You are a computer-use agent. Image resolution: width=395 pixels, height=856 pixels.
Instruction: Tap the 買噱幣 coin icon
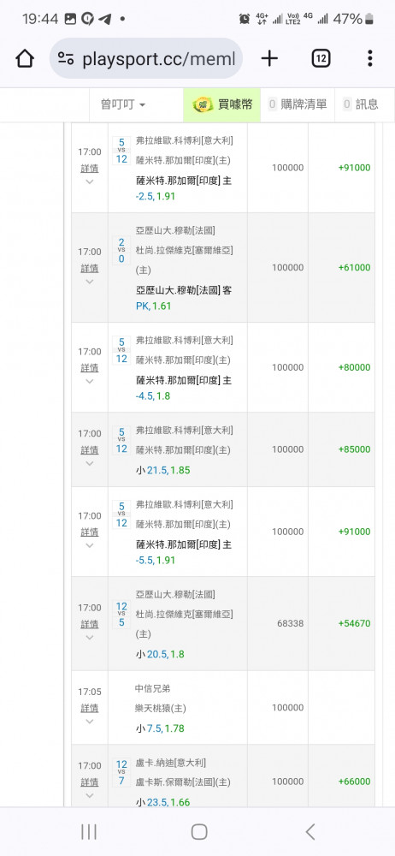(x=203, y=104)
